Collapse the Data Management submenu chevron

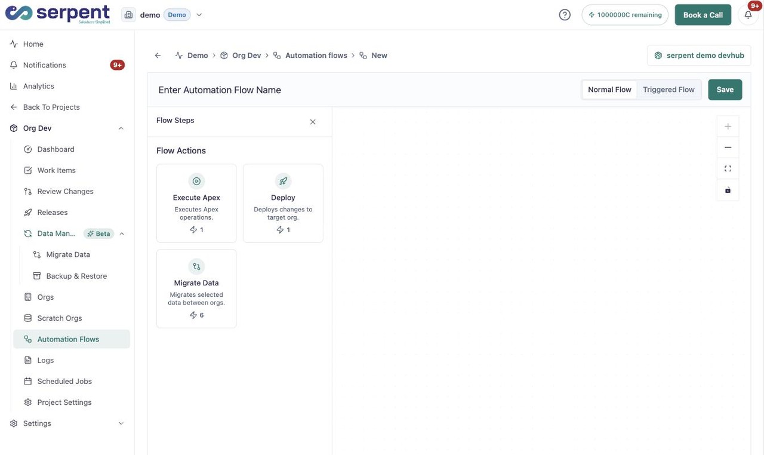(122, 233)
